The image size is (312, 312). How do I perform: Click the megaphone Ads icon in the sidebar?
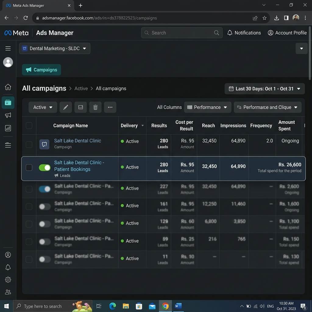tap(8, 115)
